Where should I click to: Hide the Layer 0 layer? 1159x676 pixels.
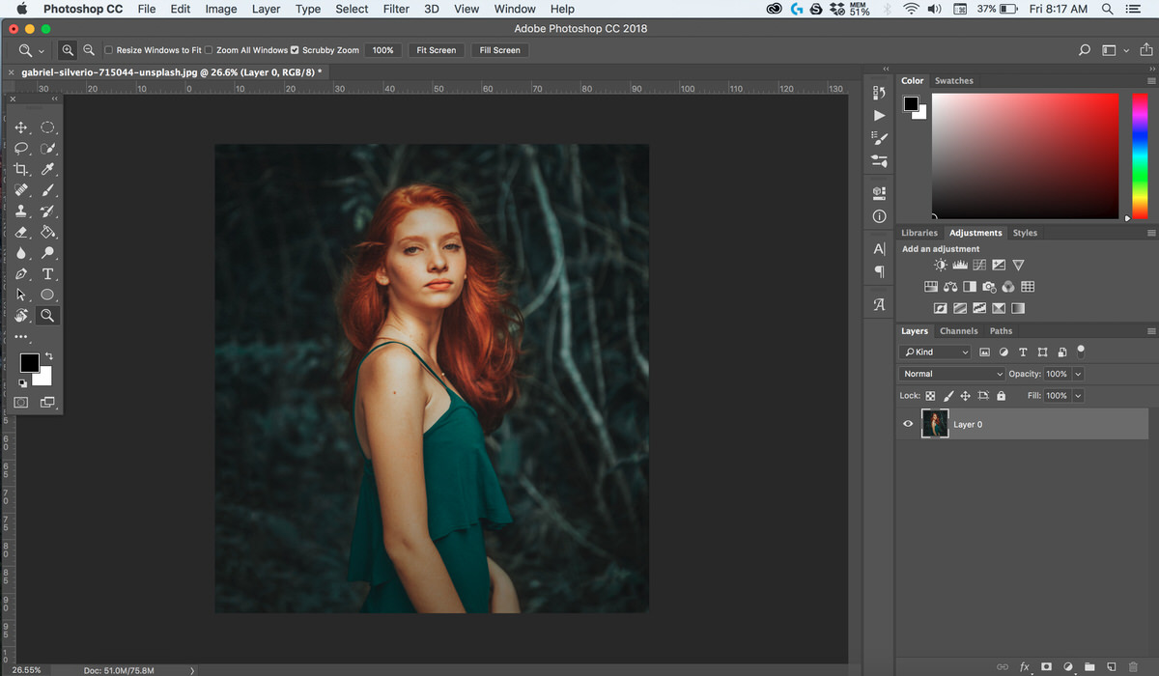click(x=907, y=423)
